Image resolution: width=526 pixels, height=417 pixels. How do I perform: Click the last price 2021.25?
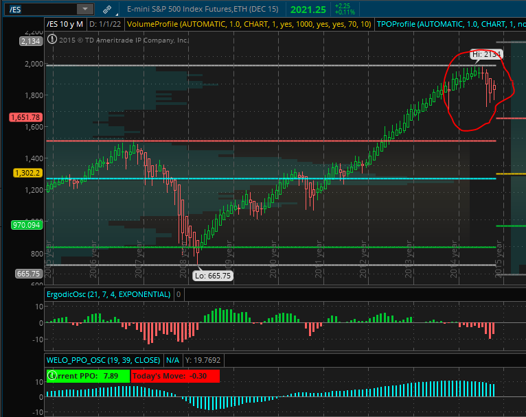pyautogui.click(x=308, y=10)
